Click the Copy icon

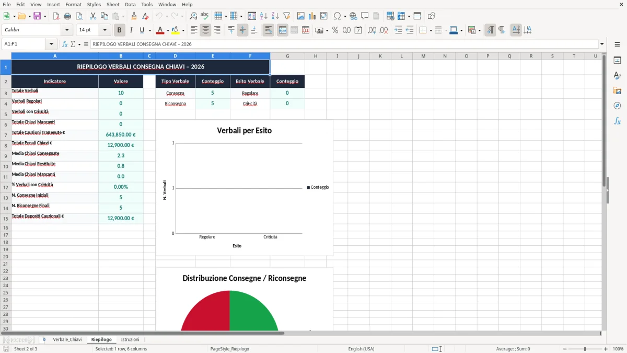pyautogui.click(x=104, y=16)
